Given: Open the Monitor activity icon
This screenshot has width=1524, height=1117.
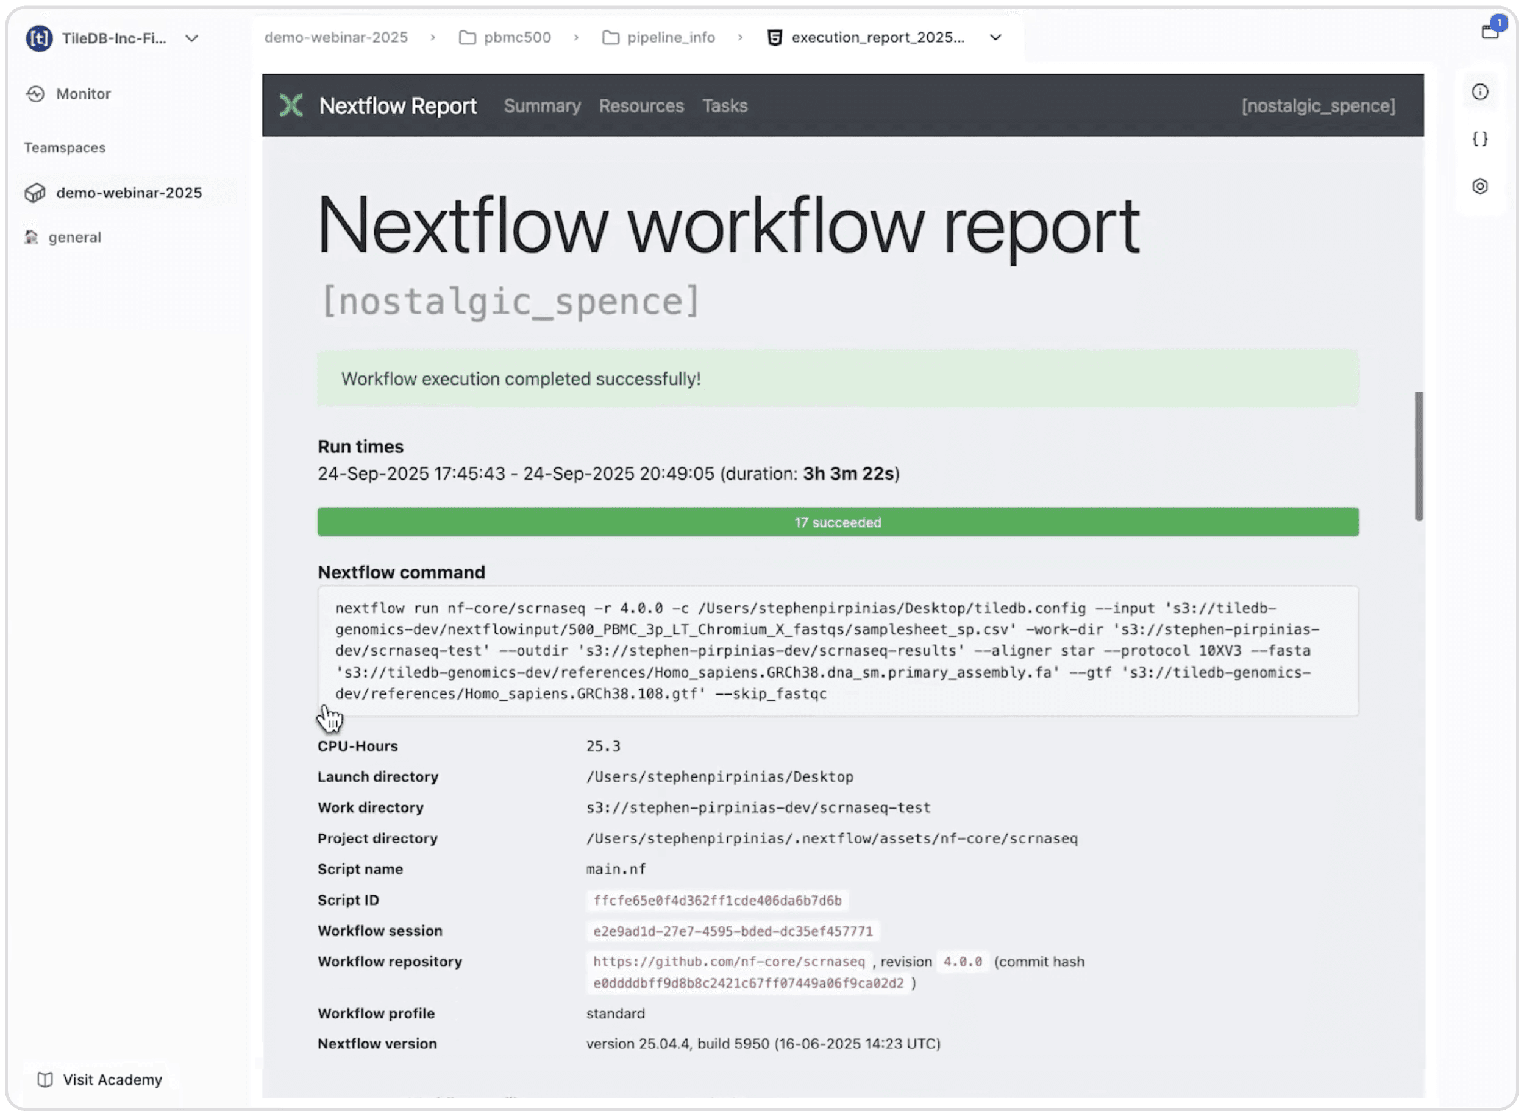Looking at the screenshot, I should 35,94.
